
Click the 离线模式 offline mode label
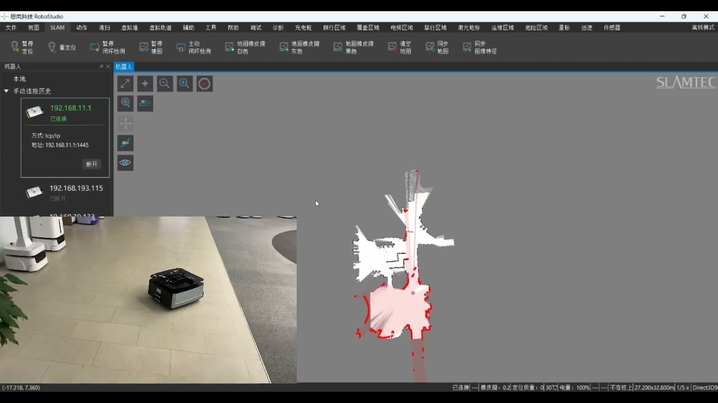pyautogui.click(x=703, y=27)
